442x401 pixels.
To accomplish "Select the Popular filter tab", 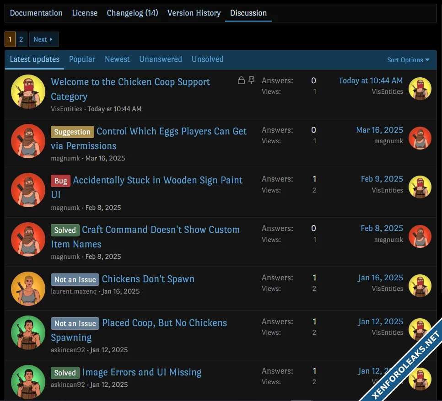I will [x=82, y=59].
